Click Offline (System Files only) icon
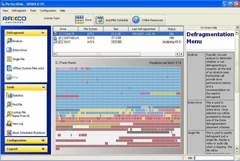The width and height of the screenshot is (240, 161). tap(9, 68)
